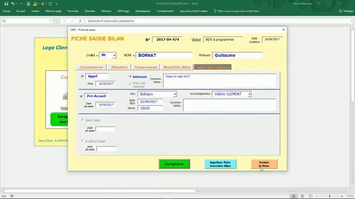Click the new blank document icon

(50, 4)
